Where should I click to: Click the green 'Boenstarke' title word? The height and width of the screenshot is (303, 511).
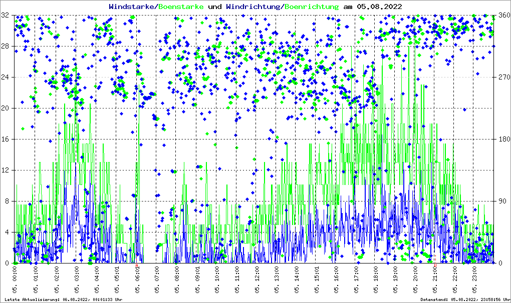(x=182, y=6)
